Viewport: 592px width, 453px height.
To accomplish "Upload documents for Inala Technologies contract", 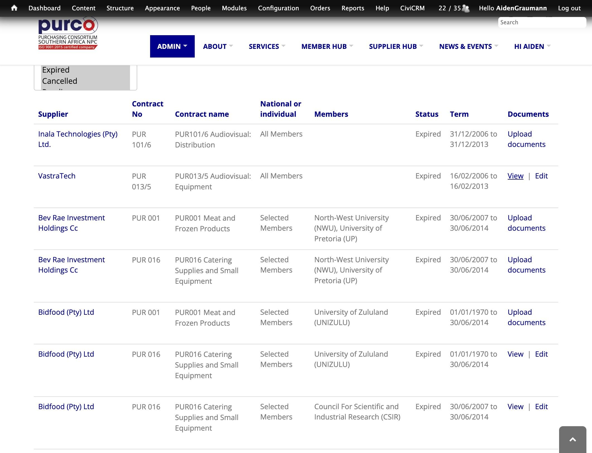I will (x=526, y=139).
